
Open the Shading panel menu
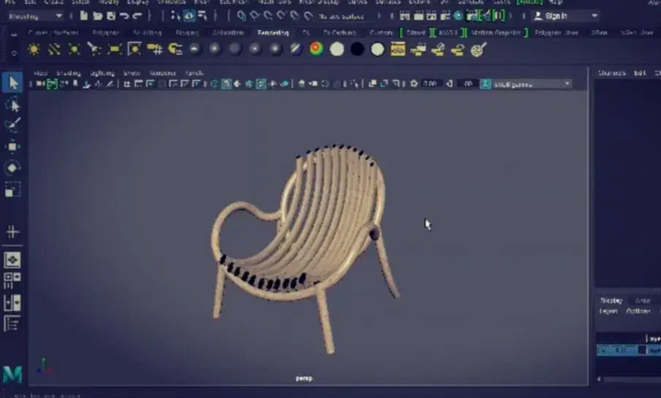pyautogui.click(x=69, y=73)
